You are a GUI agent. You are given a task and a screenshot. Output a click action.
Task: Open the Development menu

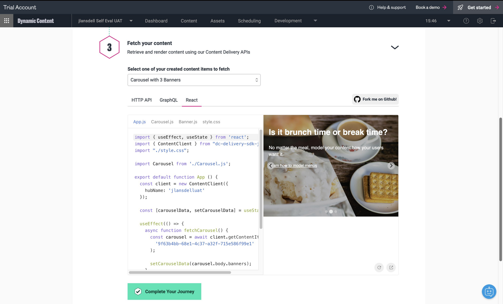point(288,21)
